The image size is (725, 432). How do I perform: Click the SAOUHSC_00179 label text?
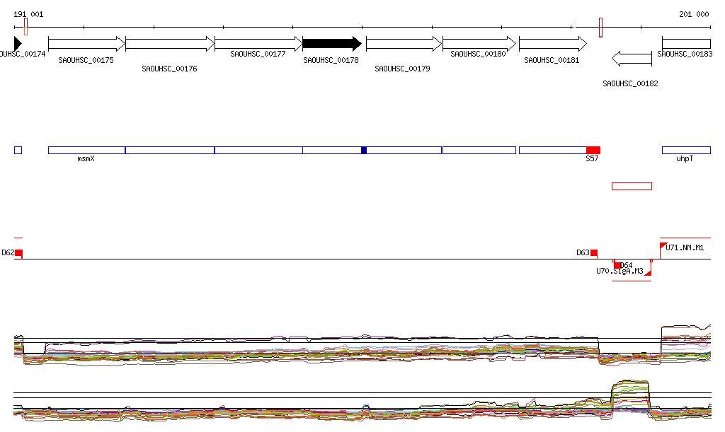[x=402, y=69]
